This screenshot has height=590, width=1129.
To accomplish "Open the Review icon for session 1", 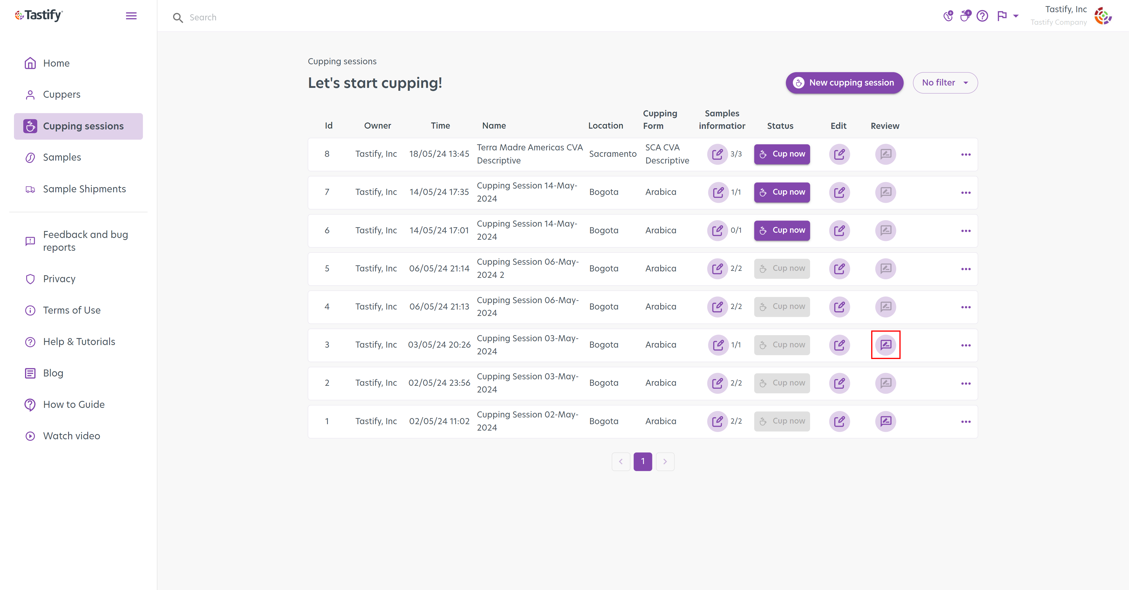I will coord(885,421).
